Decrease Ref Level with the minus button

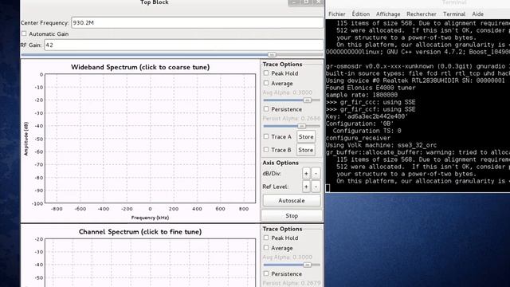[316, 187]
